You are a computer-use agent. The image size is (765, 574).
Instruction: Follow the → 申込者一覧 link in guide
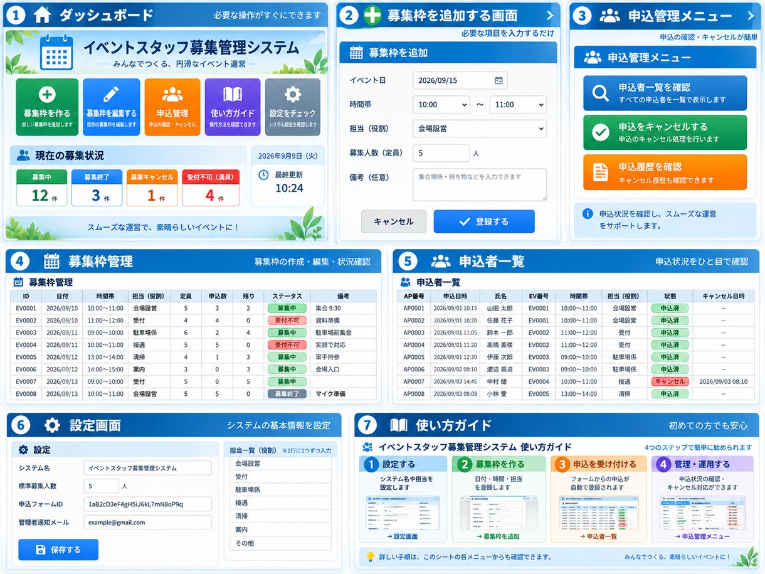(x=598, y=536)
